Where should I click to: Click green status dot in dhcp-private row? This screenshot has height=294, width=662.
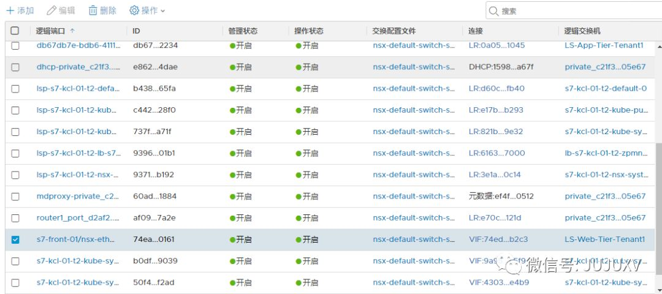232,67
